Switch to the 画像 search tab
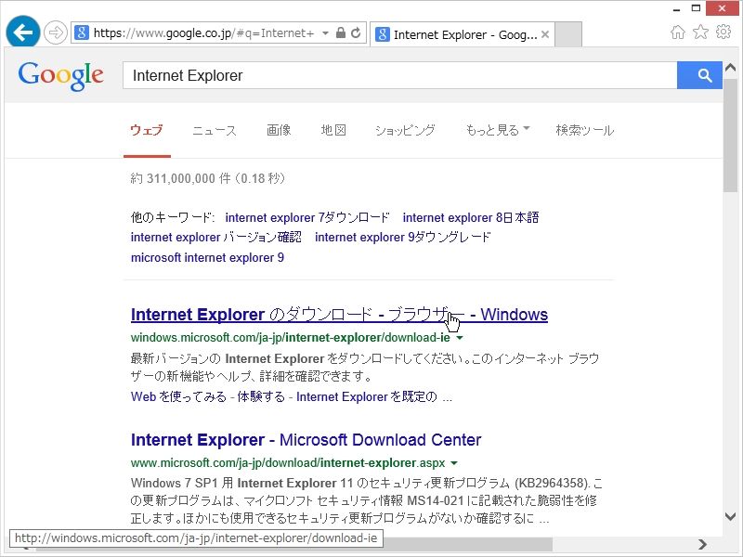 coord(279,130)
